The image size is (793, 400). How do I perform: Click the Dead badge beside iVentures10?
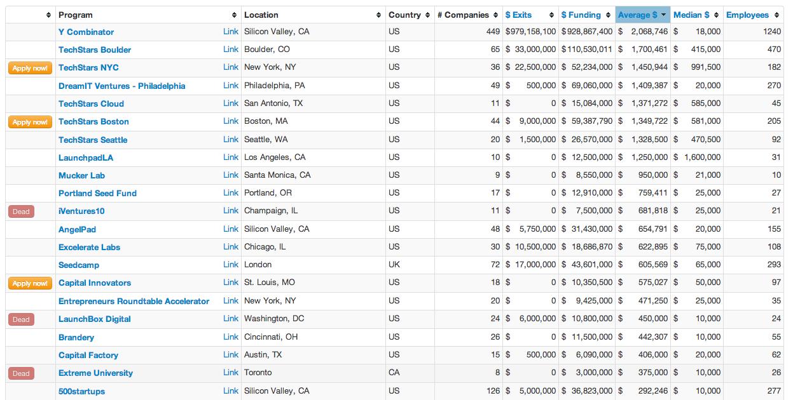point(21,211)
